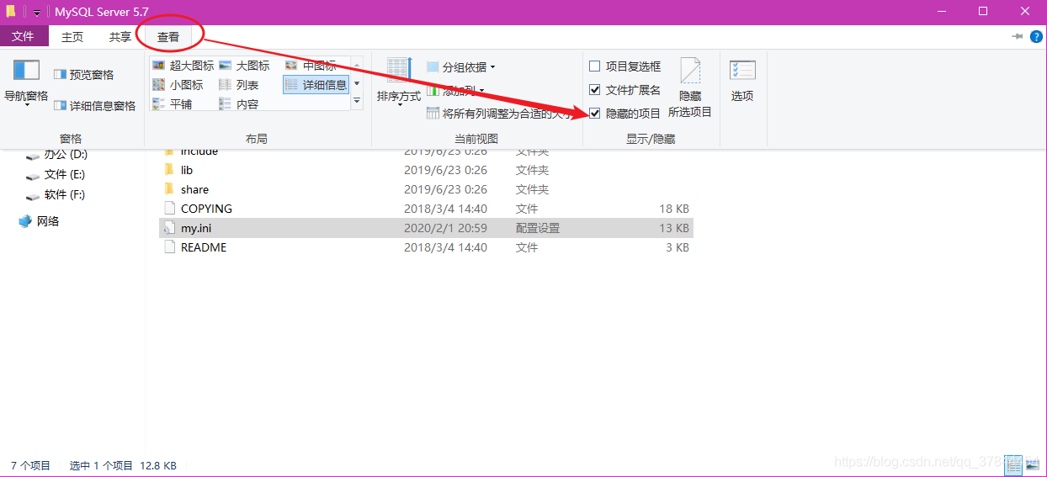Click my.ini date 2020/2/1 20:59
Viewport: 1047px width, 477px height.
(445, 228)
